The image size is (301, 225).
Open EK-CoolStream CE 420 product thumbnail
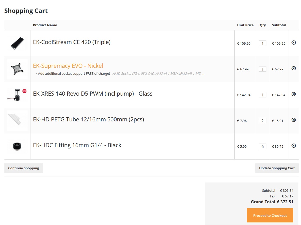point(17,43)
